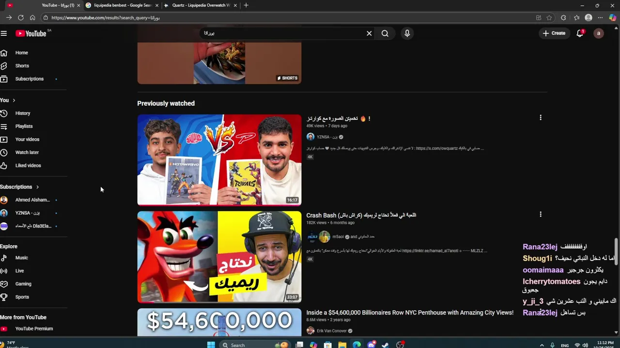Open Liked videos in the sidebar

point(28,165)
